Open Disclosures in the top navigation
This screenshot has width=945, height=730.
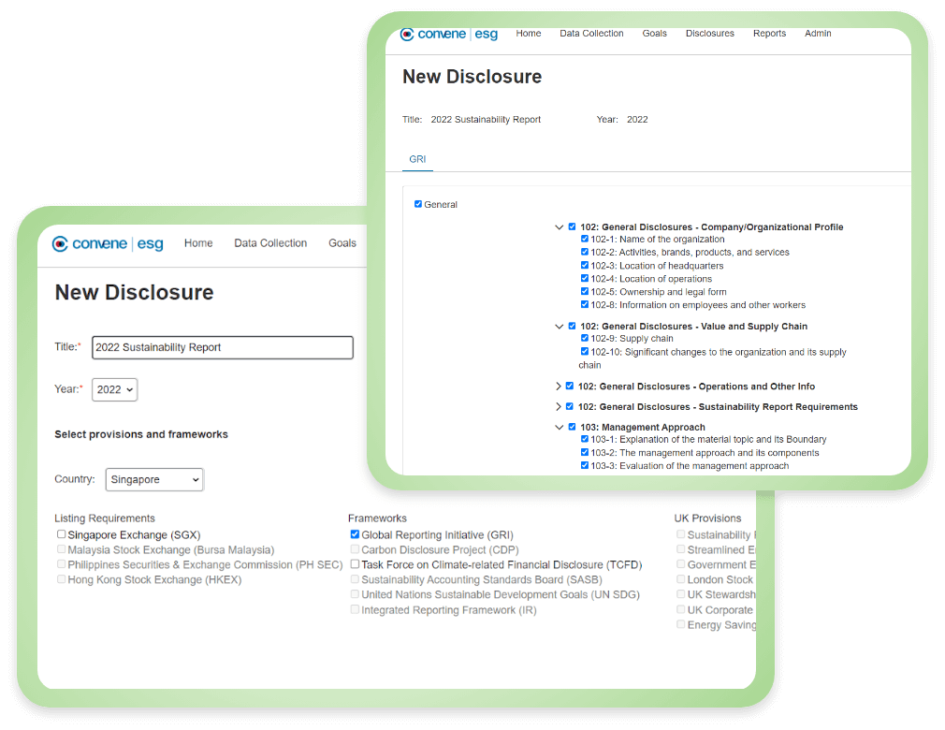coord(709,34)
